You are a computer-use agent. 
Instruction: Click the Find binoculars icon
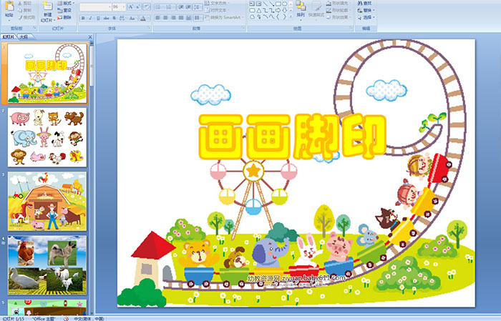(367, 3)
